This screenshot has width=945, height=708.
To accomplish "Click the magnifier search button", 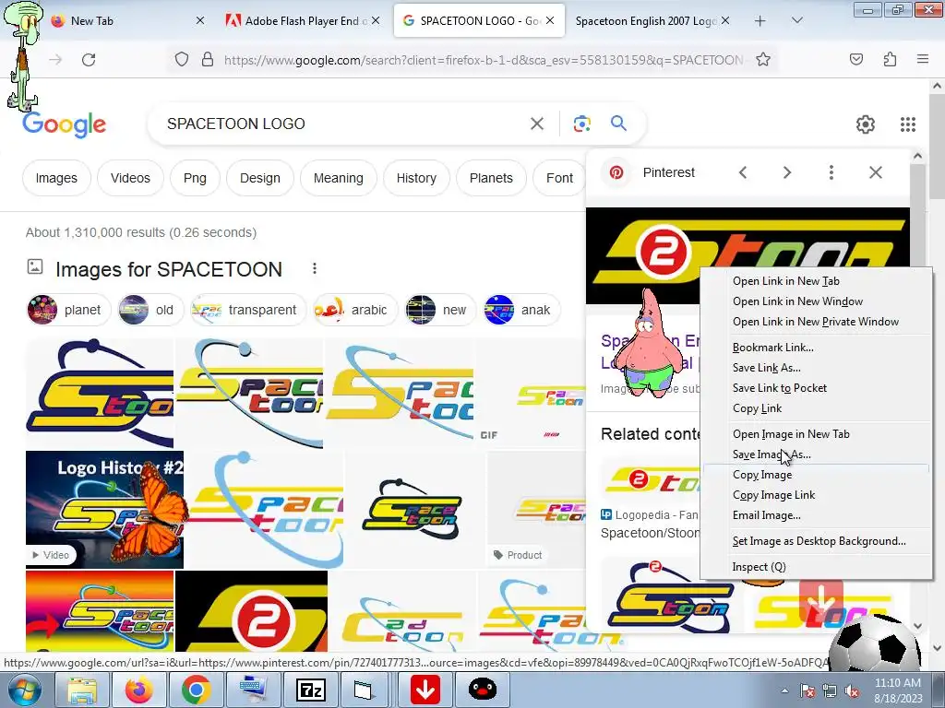I will point(618,124).
